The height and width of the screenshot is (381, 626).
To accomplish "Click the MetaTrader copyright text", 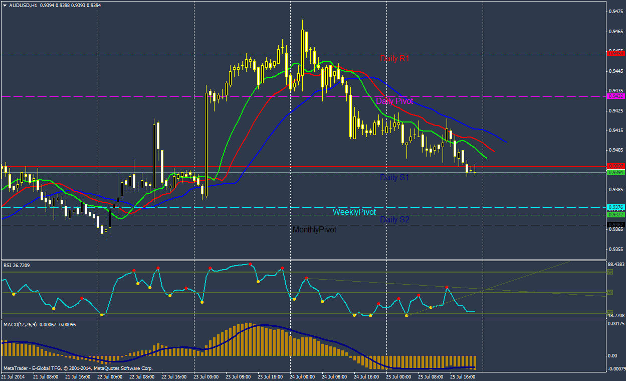I will click(x=78, y=368).
